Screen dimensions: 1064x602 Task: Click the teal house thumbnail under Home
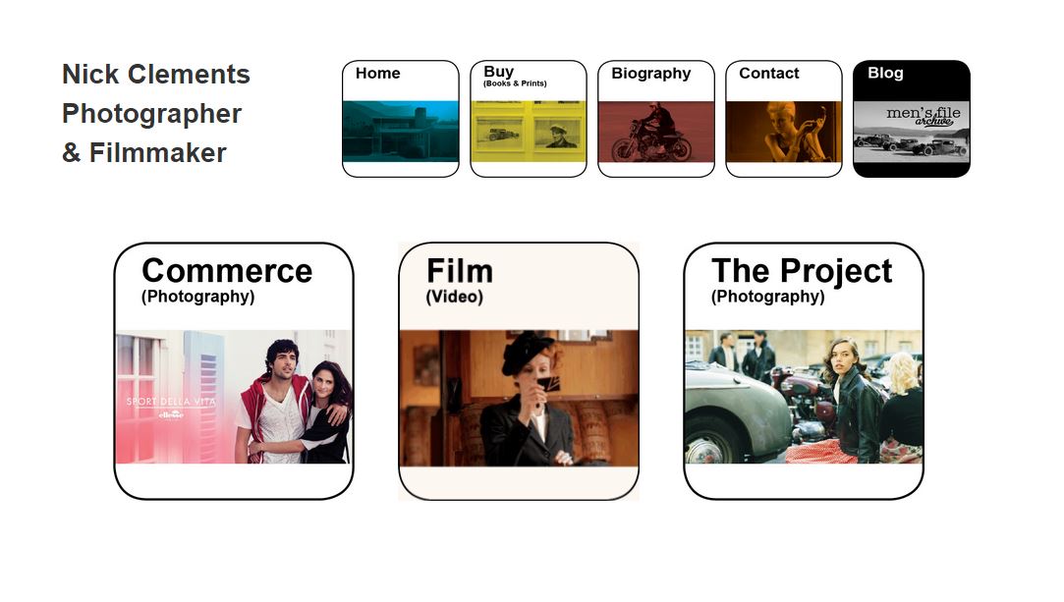point(401,132)
